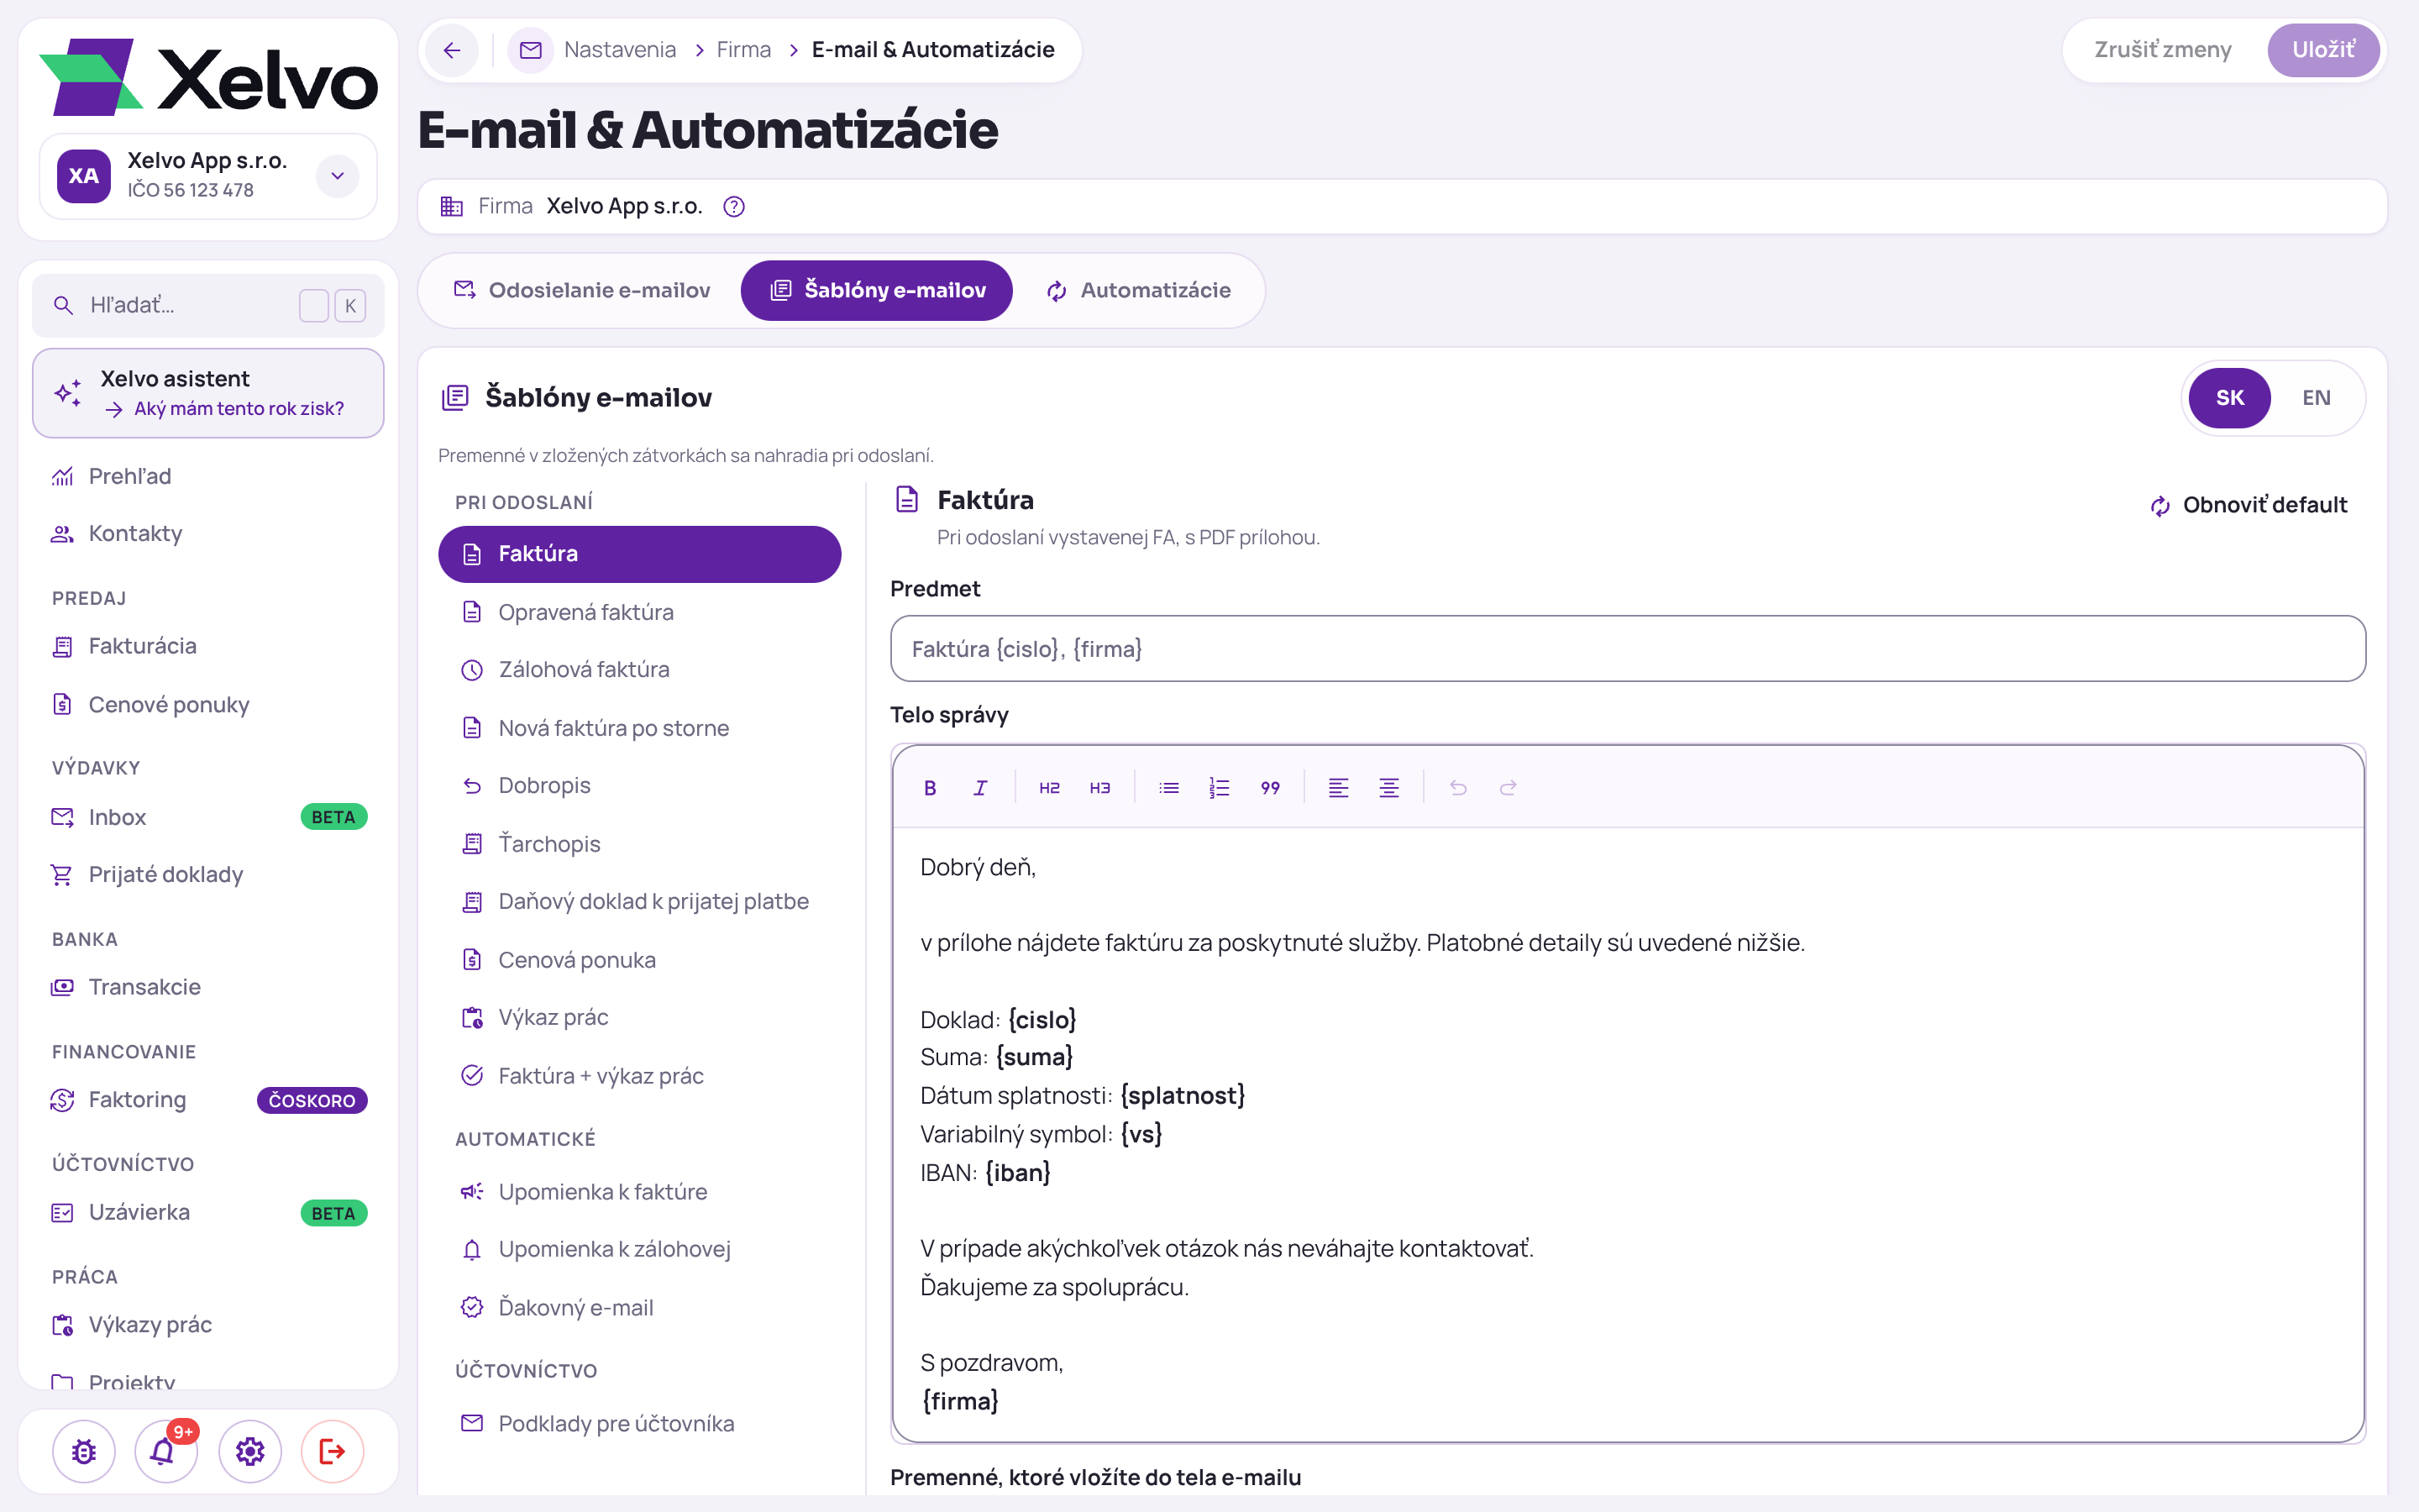Click the Hľadať search field
Screen dimensions: 2419x1512
(x=208, y=305)
